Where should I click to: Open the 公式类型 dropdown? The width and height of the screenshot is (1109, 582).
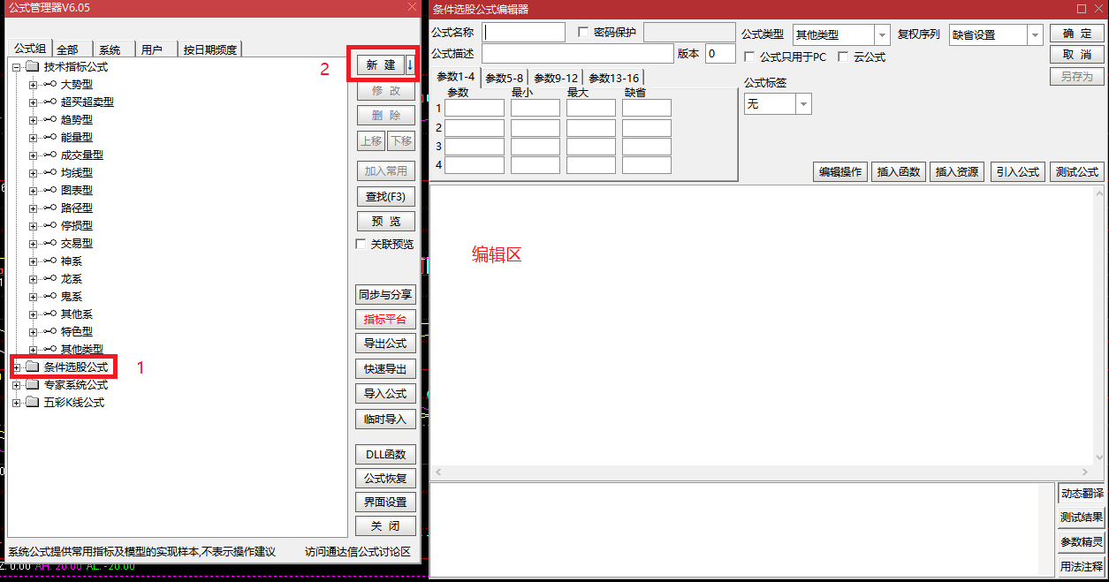(x=881, y=35)
